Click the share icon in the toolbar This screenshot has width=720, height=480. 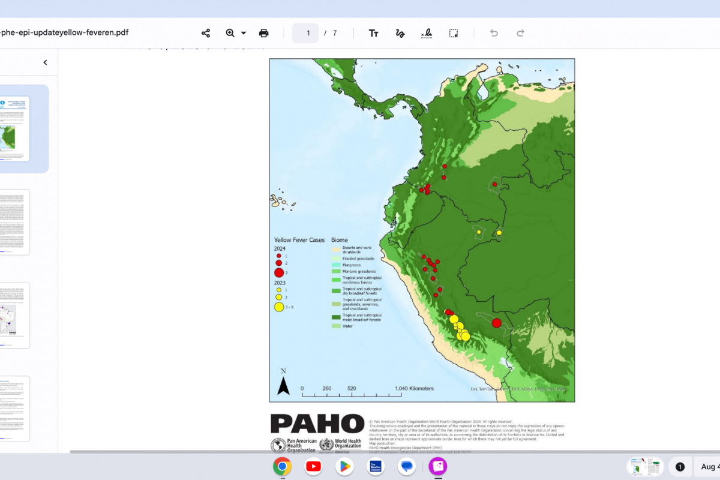[206, 33]
